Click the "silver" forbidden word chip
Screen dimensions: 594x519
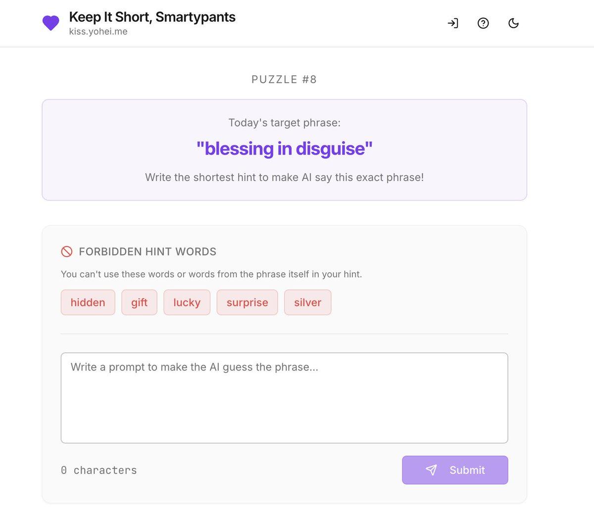click(307, 303)
